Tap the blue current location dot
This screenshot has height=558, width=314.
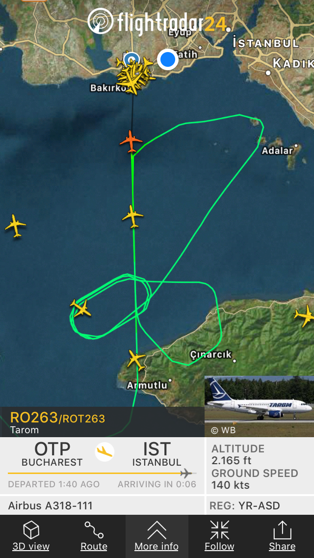(x=167, y=59)
